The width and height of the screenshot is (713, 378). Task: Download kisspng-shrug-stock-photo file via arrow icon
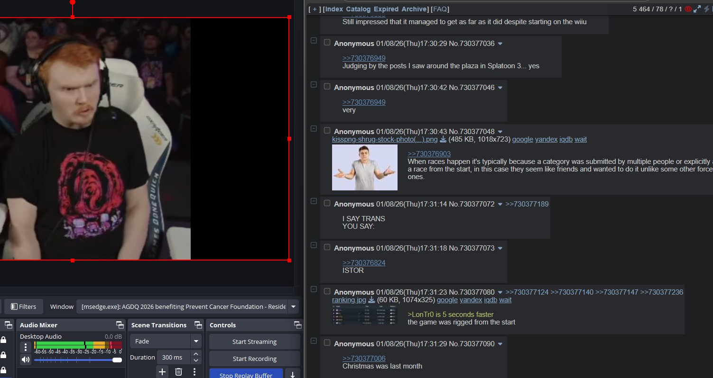point(444,139)
